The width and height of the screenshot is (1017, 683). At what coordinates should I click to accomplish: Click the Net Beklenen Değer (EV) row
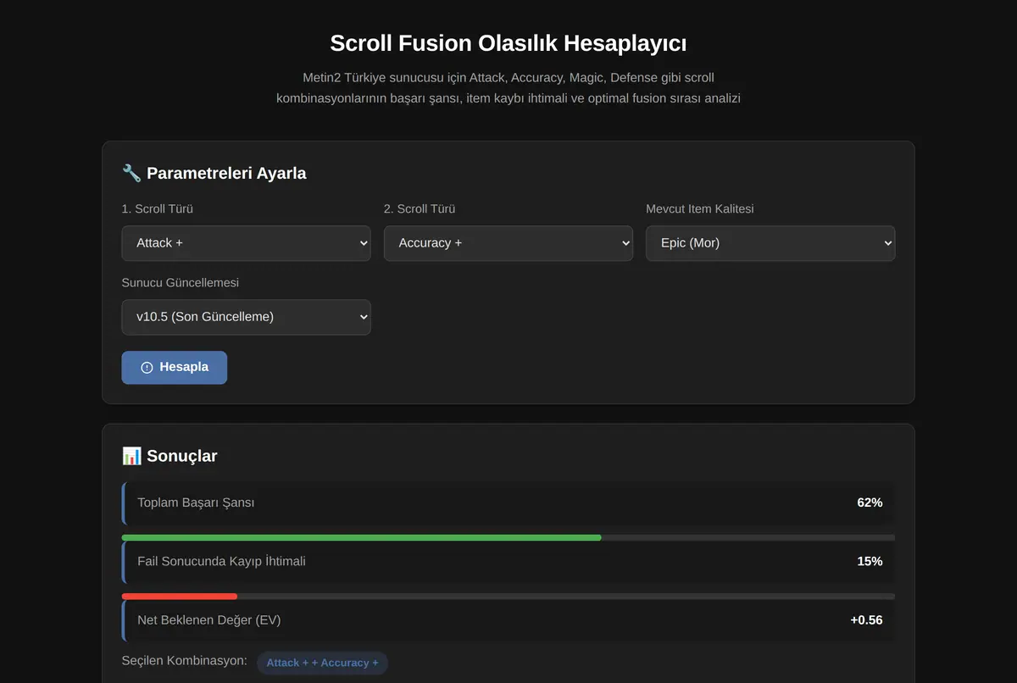click(508, 620)
